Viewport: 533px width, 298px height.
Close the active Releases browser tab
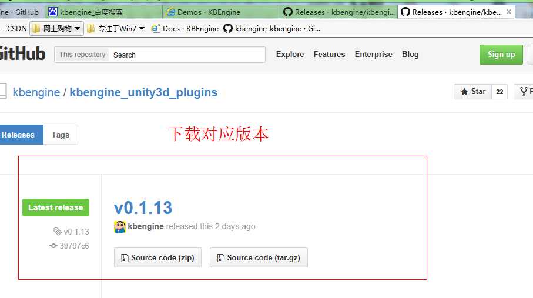point(508,12)
